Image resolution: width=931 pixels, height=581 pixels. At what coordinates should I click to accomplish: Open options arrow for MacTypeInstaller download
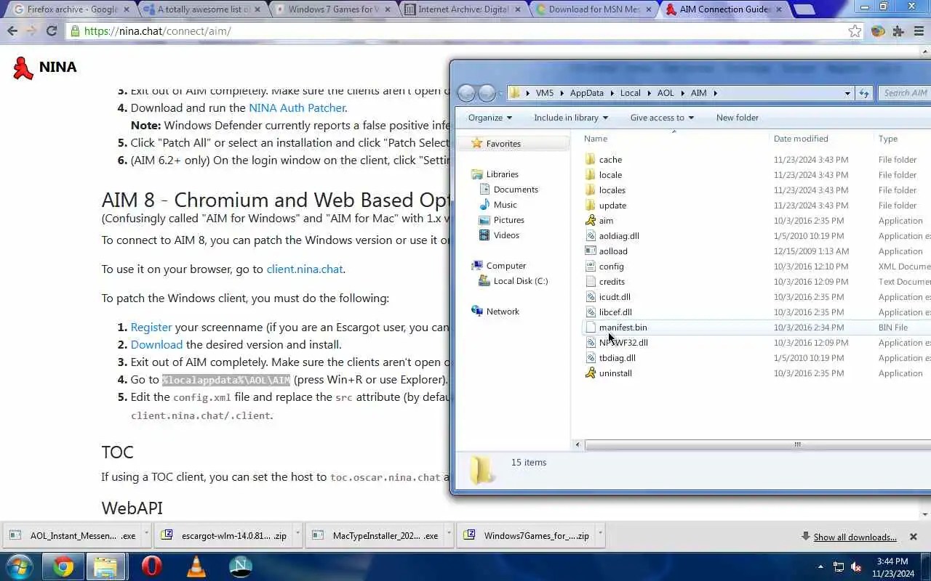coord(449,535)
